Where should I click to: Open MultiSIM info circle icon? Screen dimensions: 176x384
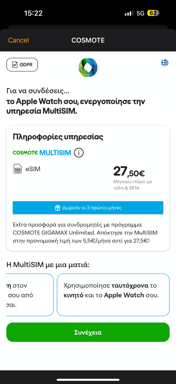(79, 153)
